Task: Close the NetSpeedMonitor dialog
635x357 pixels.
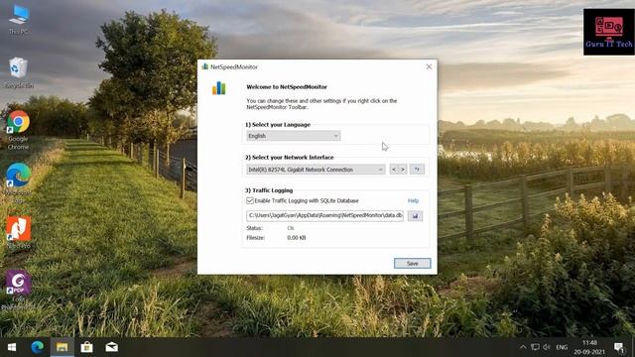Action: [429, 66]
